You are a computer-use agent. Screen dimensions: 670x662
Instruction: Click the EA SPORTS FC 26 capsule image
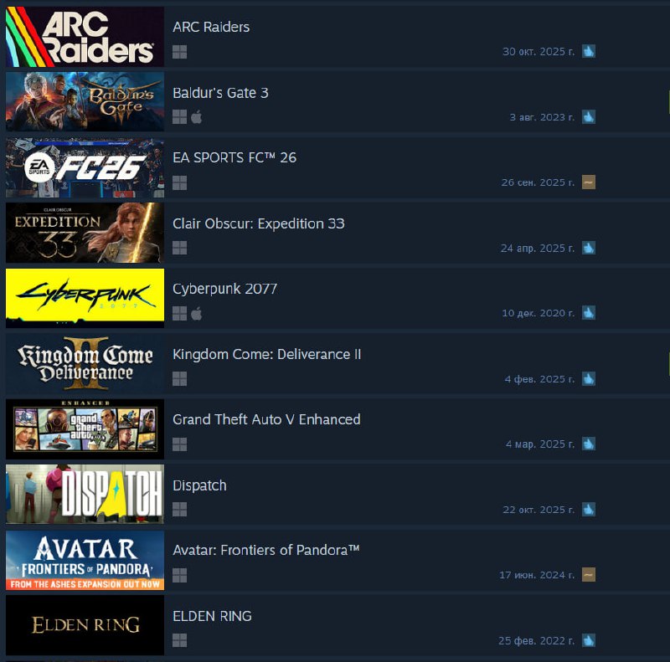coord(85,167)
